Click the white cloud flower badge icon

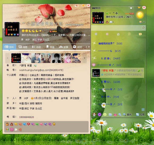pyautogui.click(x=16, y=130)
